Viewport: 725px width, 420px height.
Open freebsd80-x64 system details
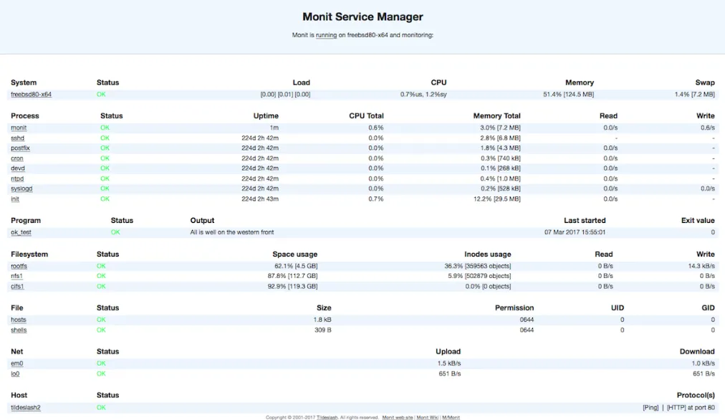(31, 95)
